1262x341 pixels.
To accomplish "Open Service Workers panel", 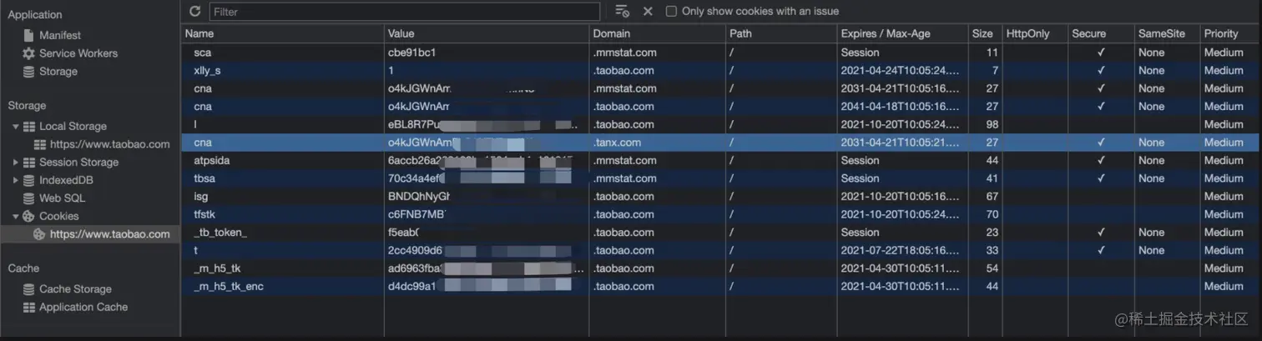I will point(78,53).
